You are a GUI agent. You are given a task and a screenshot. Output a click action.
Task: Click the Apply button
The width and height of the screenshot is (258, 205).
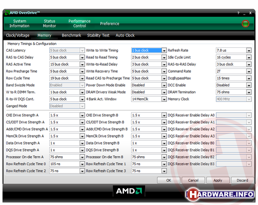pyautogui.click(x=218, y=180)
